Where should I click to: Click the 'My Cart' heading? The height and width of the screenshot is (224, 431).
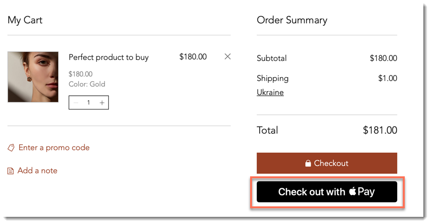point(25,20)
